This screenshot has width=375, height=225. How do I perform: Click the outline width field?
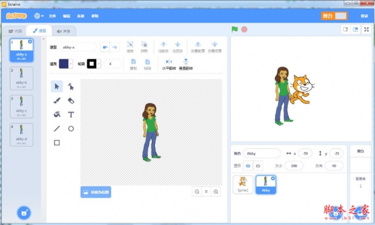click(x=112, y=64)
